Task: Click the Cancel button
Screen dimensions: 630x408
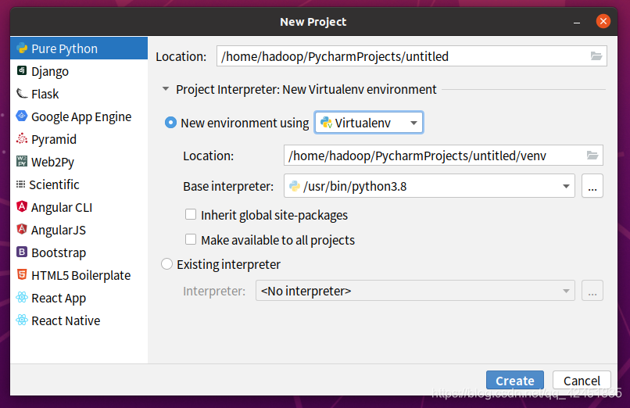Action: (582, 381)
